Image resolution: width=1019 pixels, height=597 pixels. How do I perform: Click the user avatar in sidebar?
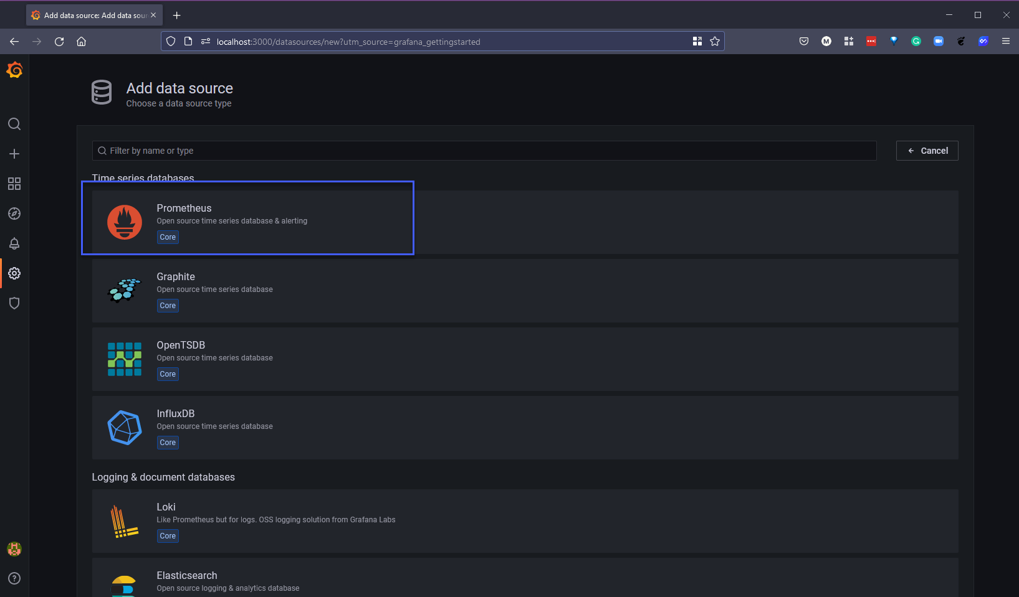(x=14, y=548)
